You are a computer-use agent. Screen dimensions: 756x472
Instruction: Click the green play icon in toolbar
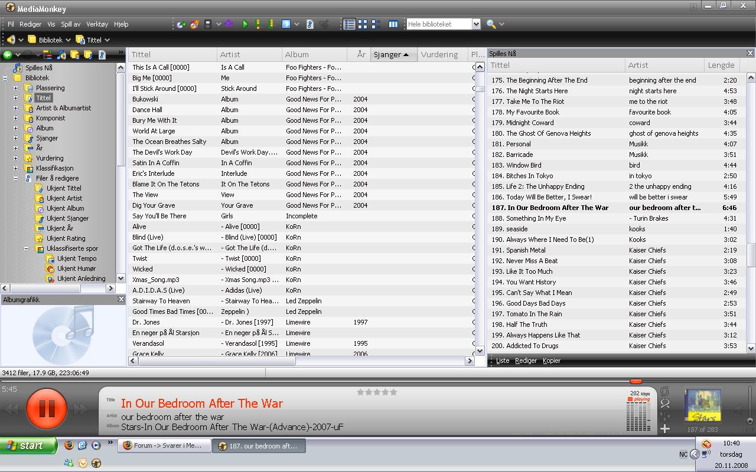coord(245,24)
